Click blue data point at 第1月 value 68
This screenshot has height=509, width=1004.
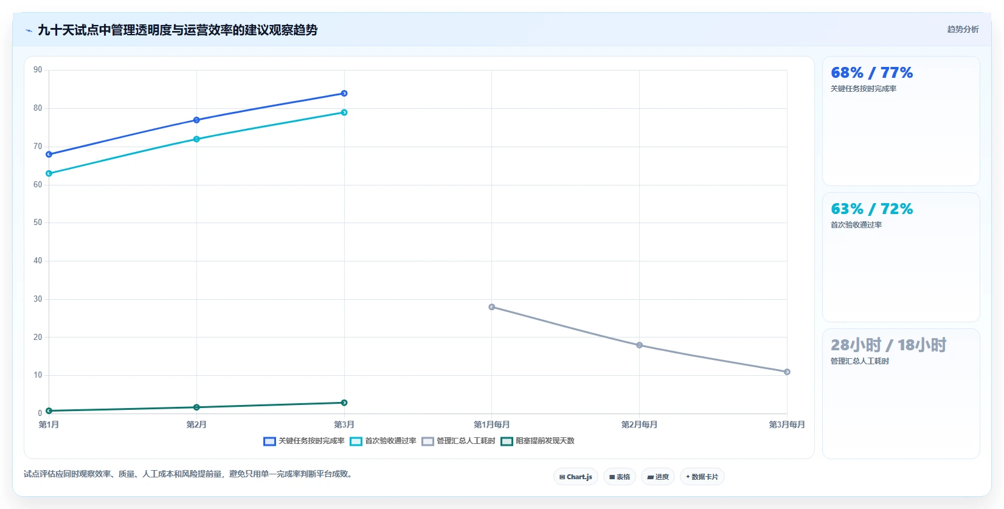[49, 154]
